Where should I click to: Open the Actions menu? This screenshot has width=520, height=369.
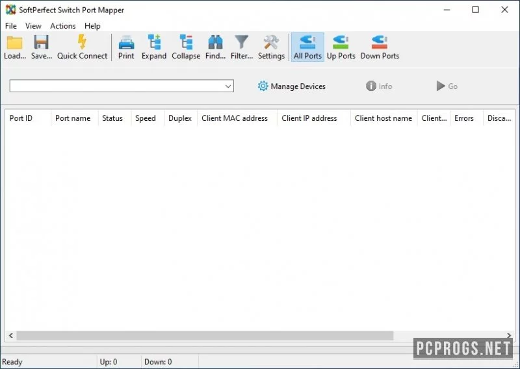click(x=62, y=26)
